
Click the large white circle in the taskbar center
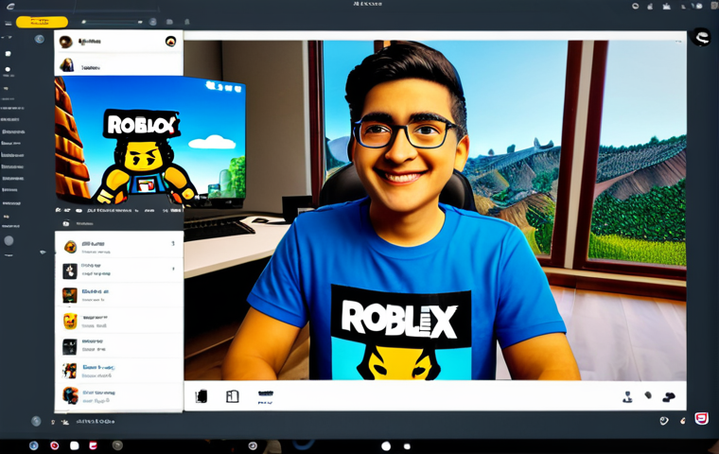point(386,446)
